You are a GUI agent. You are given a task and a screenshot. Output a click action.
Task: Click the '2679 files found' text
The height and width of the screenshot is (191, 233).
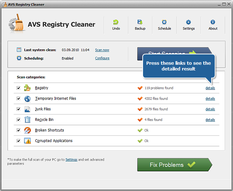point(156,109)
